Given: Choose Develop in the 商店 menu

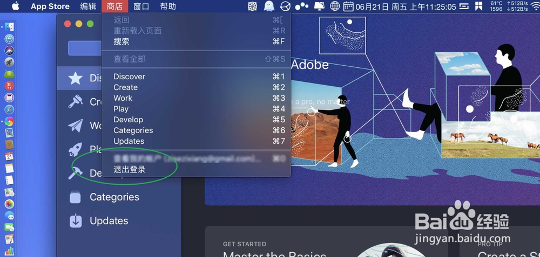Looking at the screenshot, I should pyautogui.click(x=197, y=120).
